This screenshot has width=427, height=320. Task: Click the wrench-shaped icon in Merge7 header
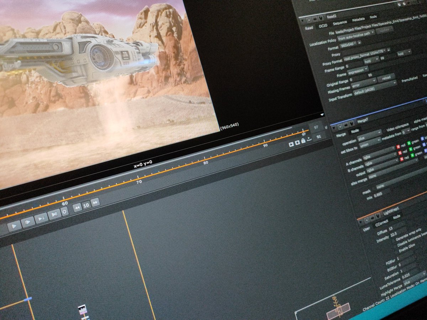[x=352, y=123]
